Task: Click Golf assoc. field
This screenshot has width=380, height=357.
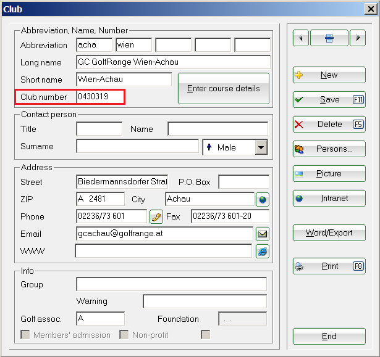Action: point(100,319)
